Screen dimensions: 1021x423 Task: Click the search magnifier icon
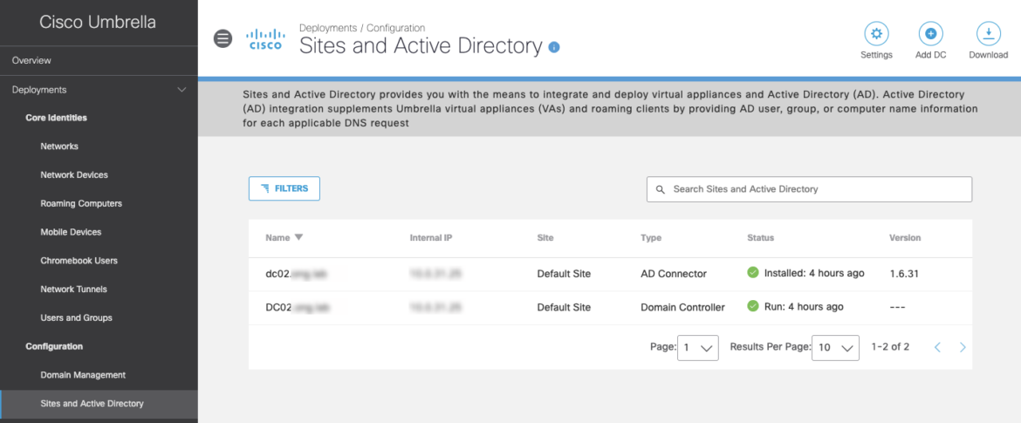coord(661,189)
